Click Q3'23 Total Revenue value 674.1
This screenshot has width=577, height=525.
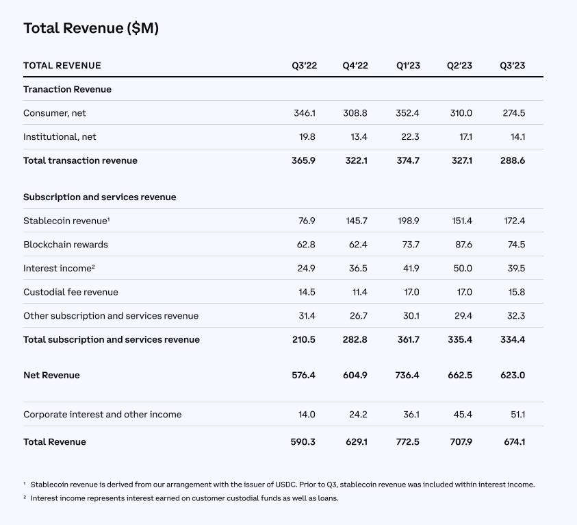tap(515, 442)
